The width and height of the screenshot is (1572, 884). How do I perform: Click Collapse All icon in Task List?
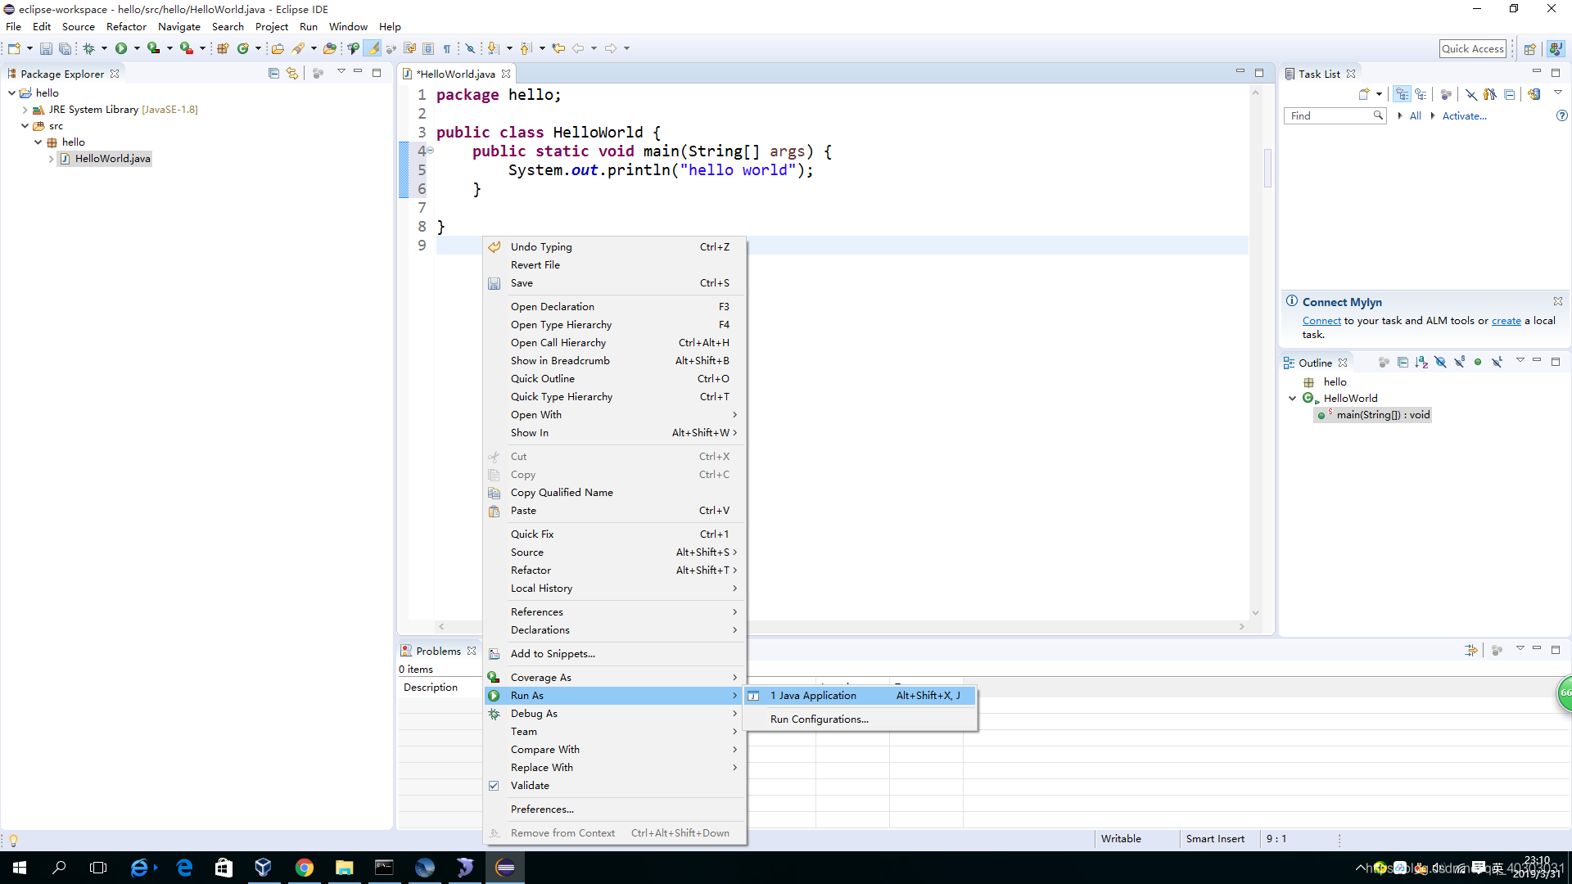pos(1509,94)
